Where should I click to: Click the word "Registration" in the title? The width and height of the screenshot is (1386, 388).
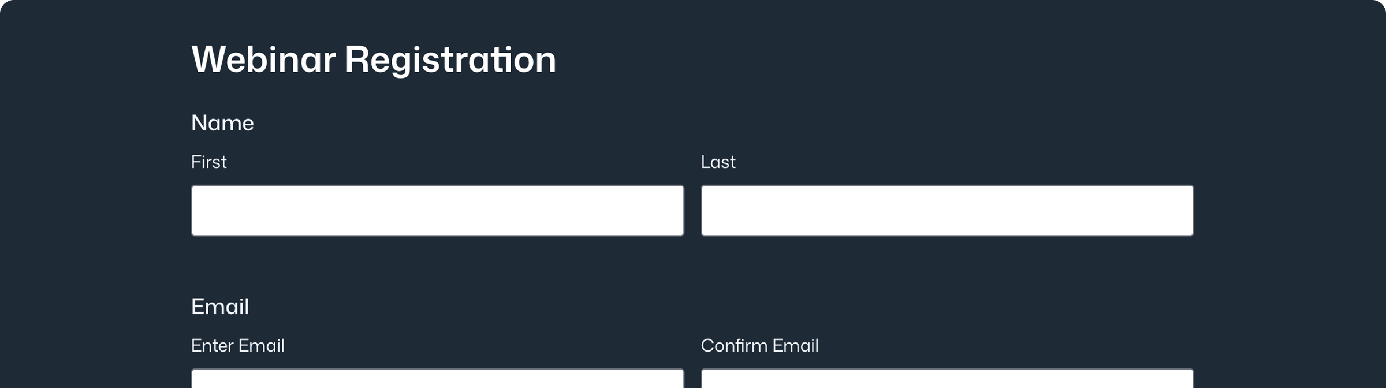coord(450,59)
